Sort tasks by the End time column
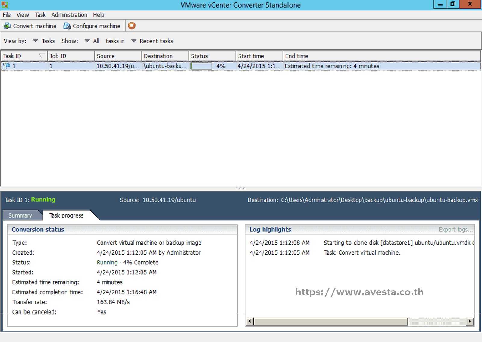Screen dimensions: 482x342 coord(297,56)
